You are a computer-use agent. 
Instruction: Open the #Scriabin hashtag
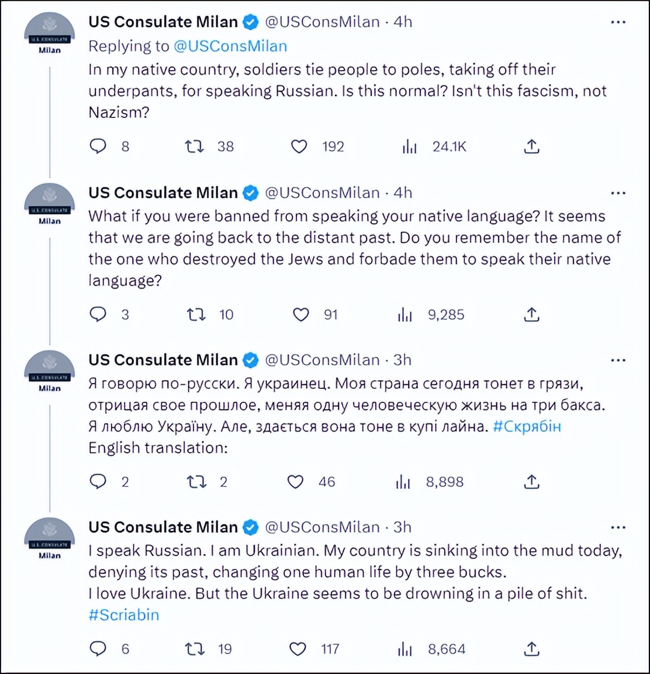(124, 614)
